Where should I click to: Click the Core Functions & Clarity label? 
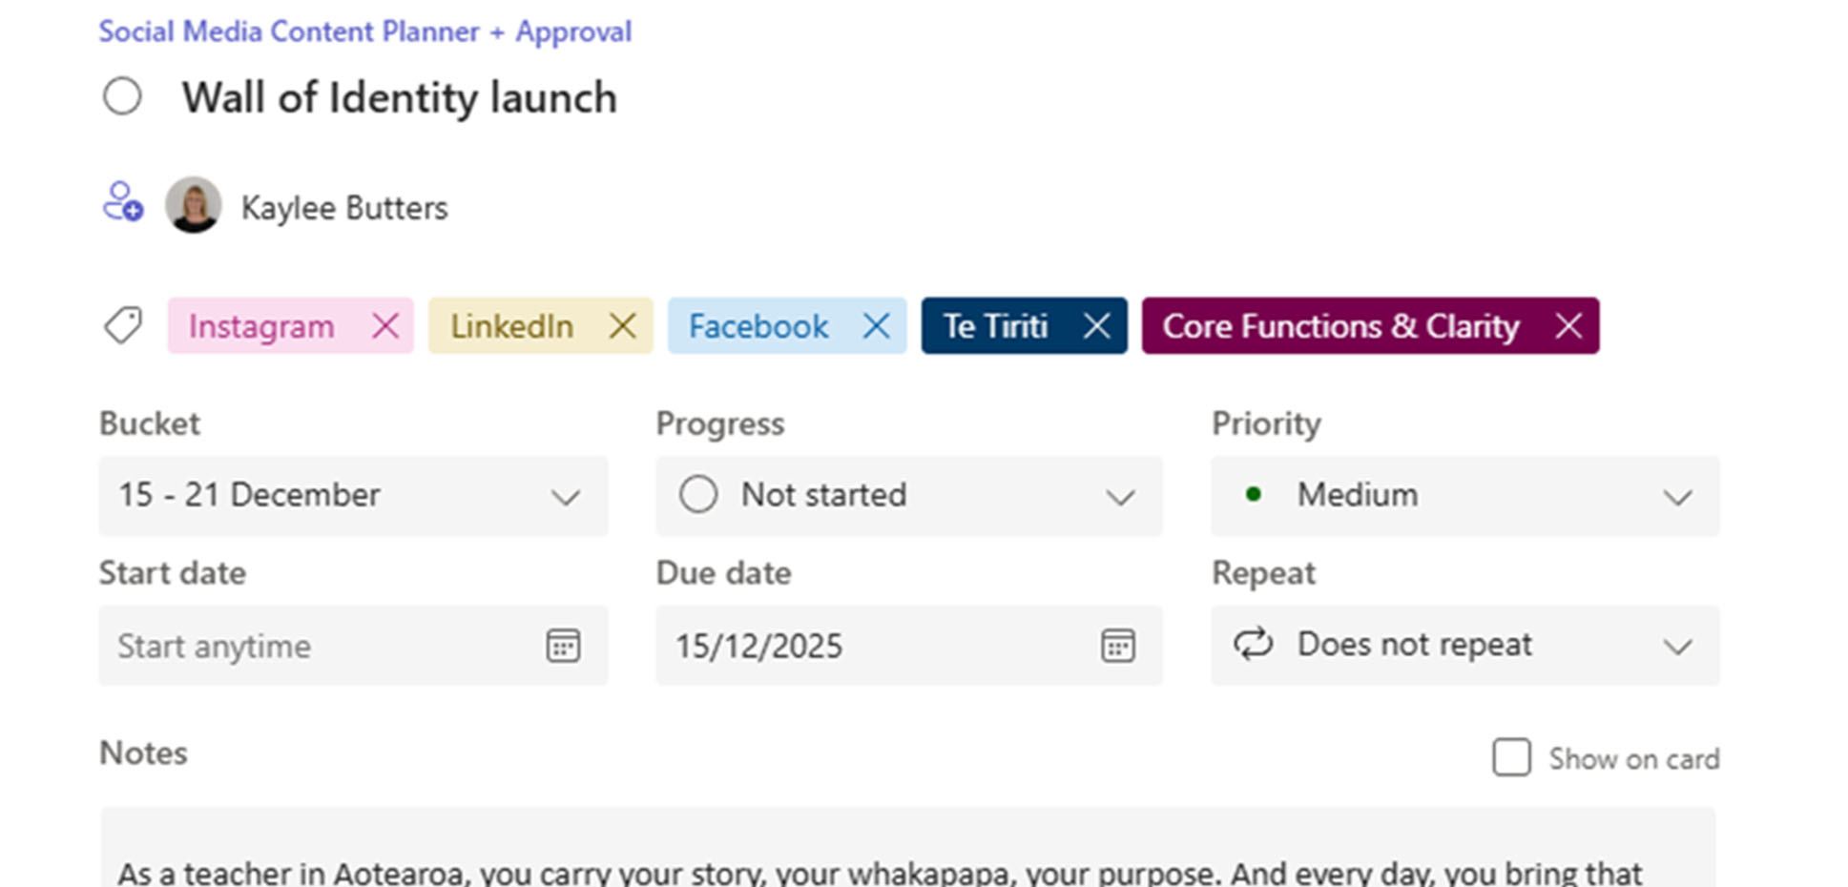coord(1339,326)
